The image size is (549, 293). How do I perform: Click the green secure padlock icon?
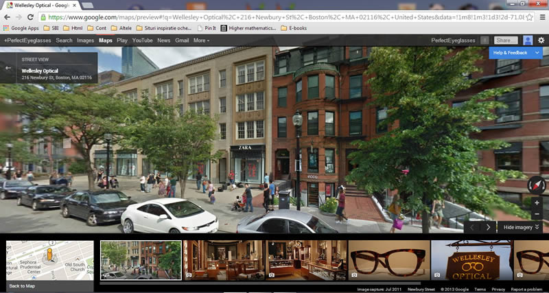tap(43, 17)
